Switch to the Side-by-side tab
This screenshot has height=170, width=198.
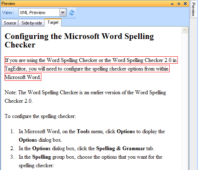[31, 23]
